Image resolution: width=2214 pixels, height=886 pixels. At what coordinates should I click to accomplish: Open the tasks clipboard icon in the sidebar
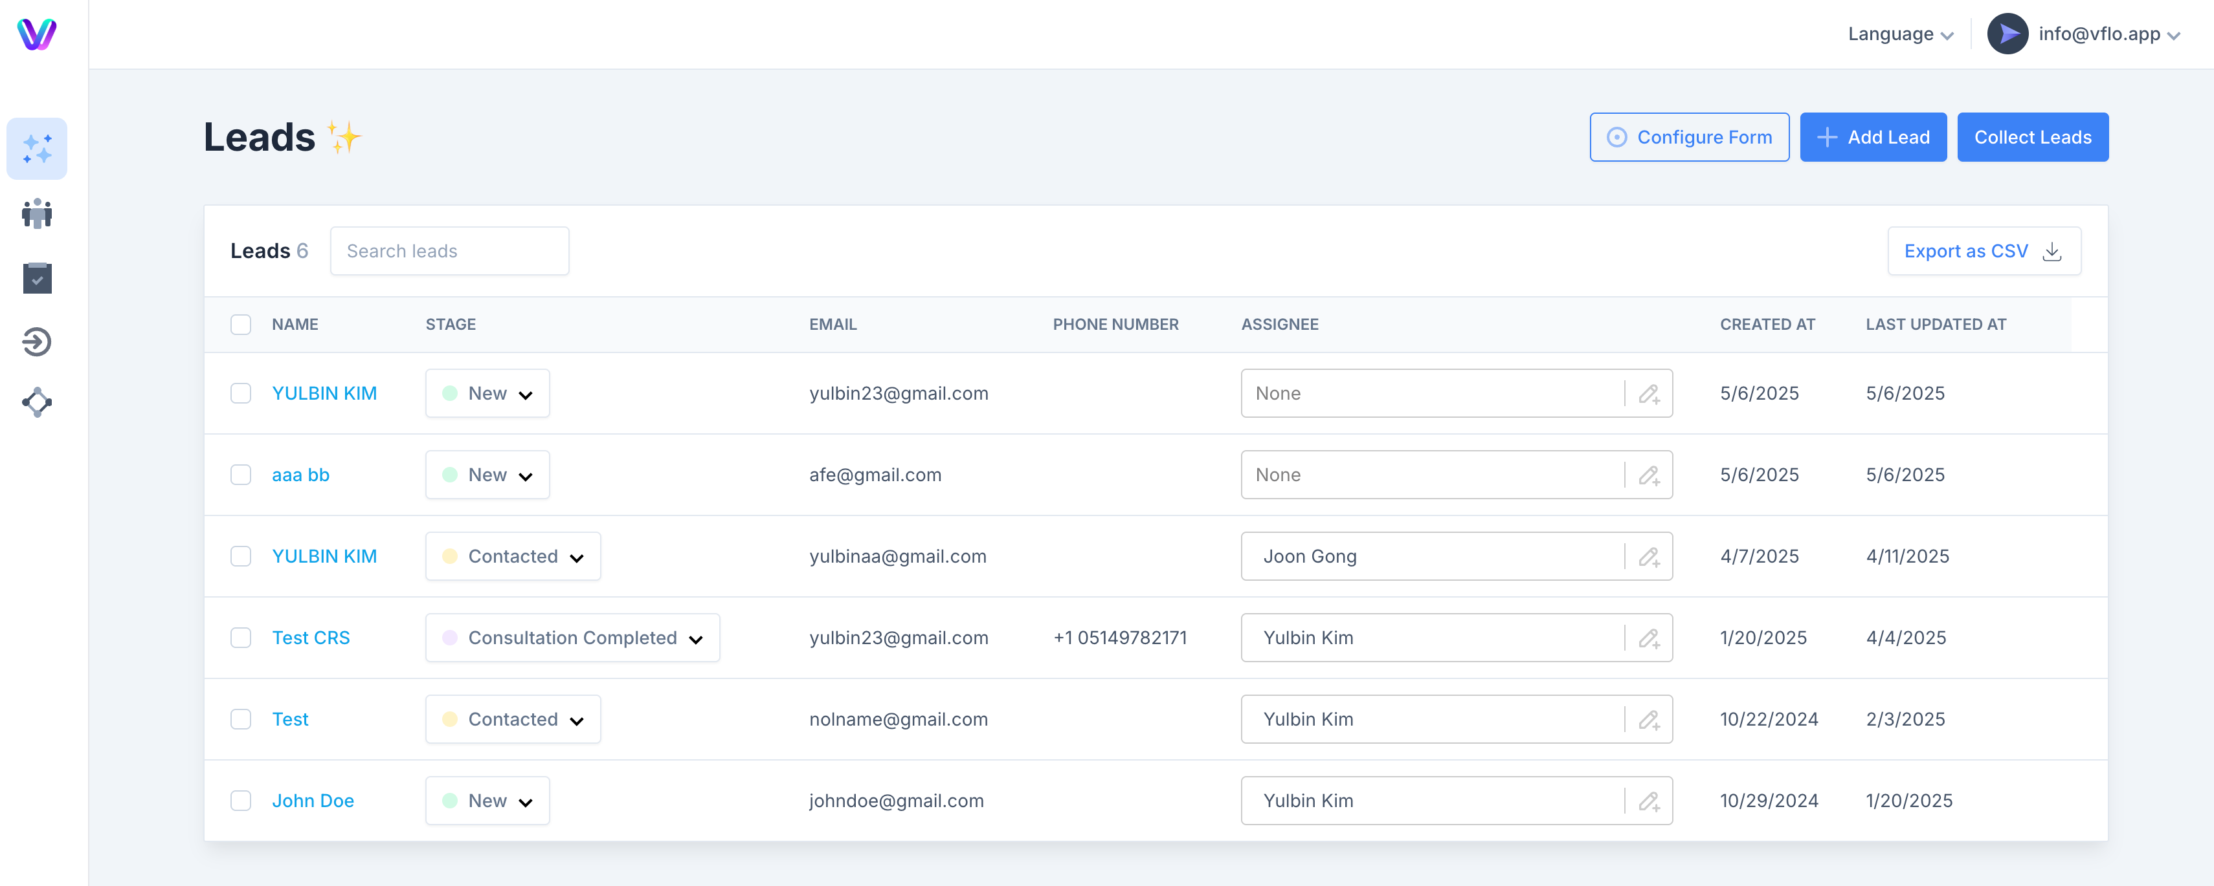click(37, 277)
